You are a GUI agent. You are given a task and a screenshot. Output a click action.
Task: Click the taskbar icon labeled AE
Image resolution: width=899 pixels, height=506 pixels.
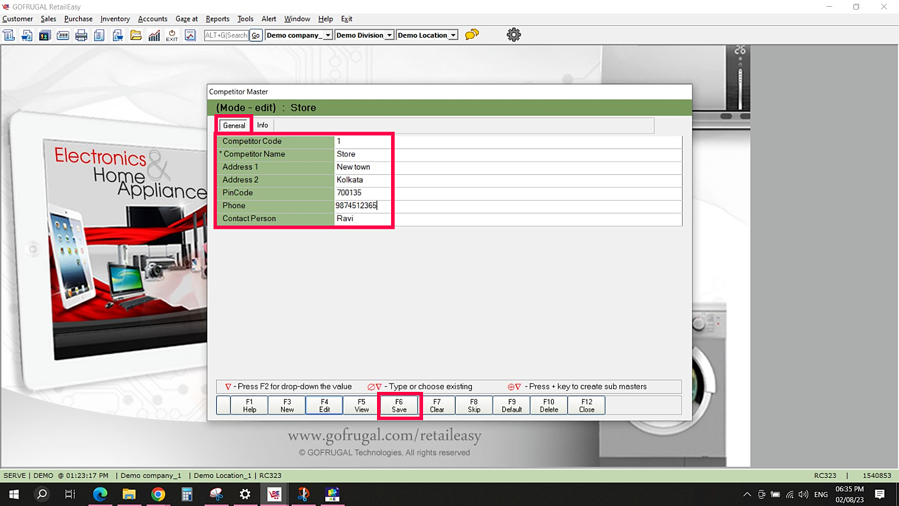point(332,494)
